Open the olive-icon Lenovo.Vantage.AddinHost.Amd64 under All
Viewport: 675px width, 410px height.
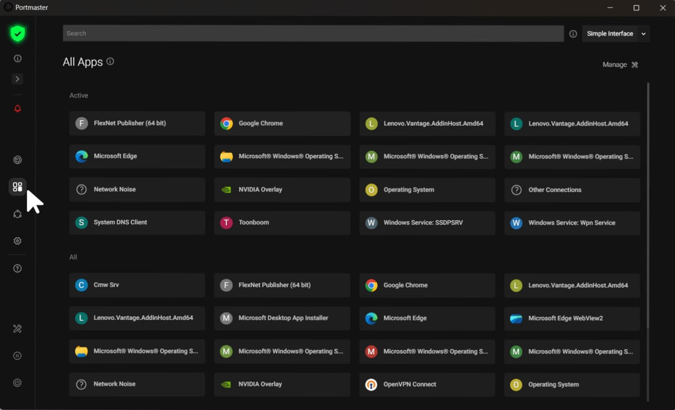(572, 286)
